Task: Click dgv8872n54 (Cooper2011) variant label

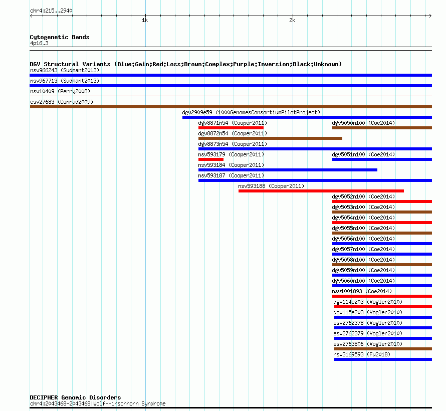Action: coord(233,133)
